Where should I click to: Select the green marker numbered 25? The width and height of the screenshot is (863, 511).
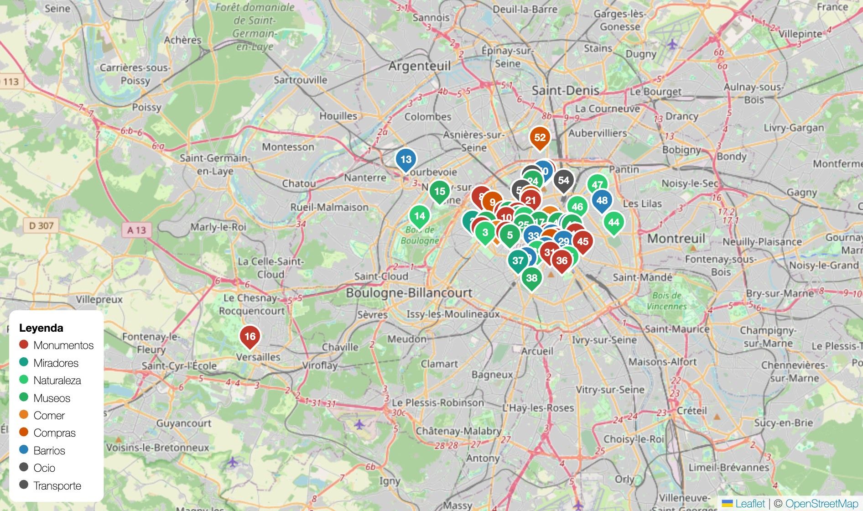[523, 224]
